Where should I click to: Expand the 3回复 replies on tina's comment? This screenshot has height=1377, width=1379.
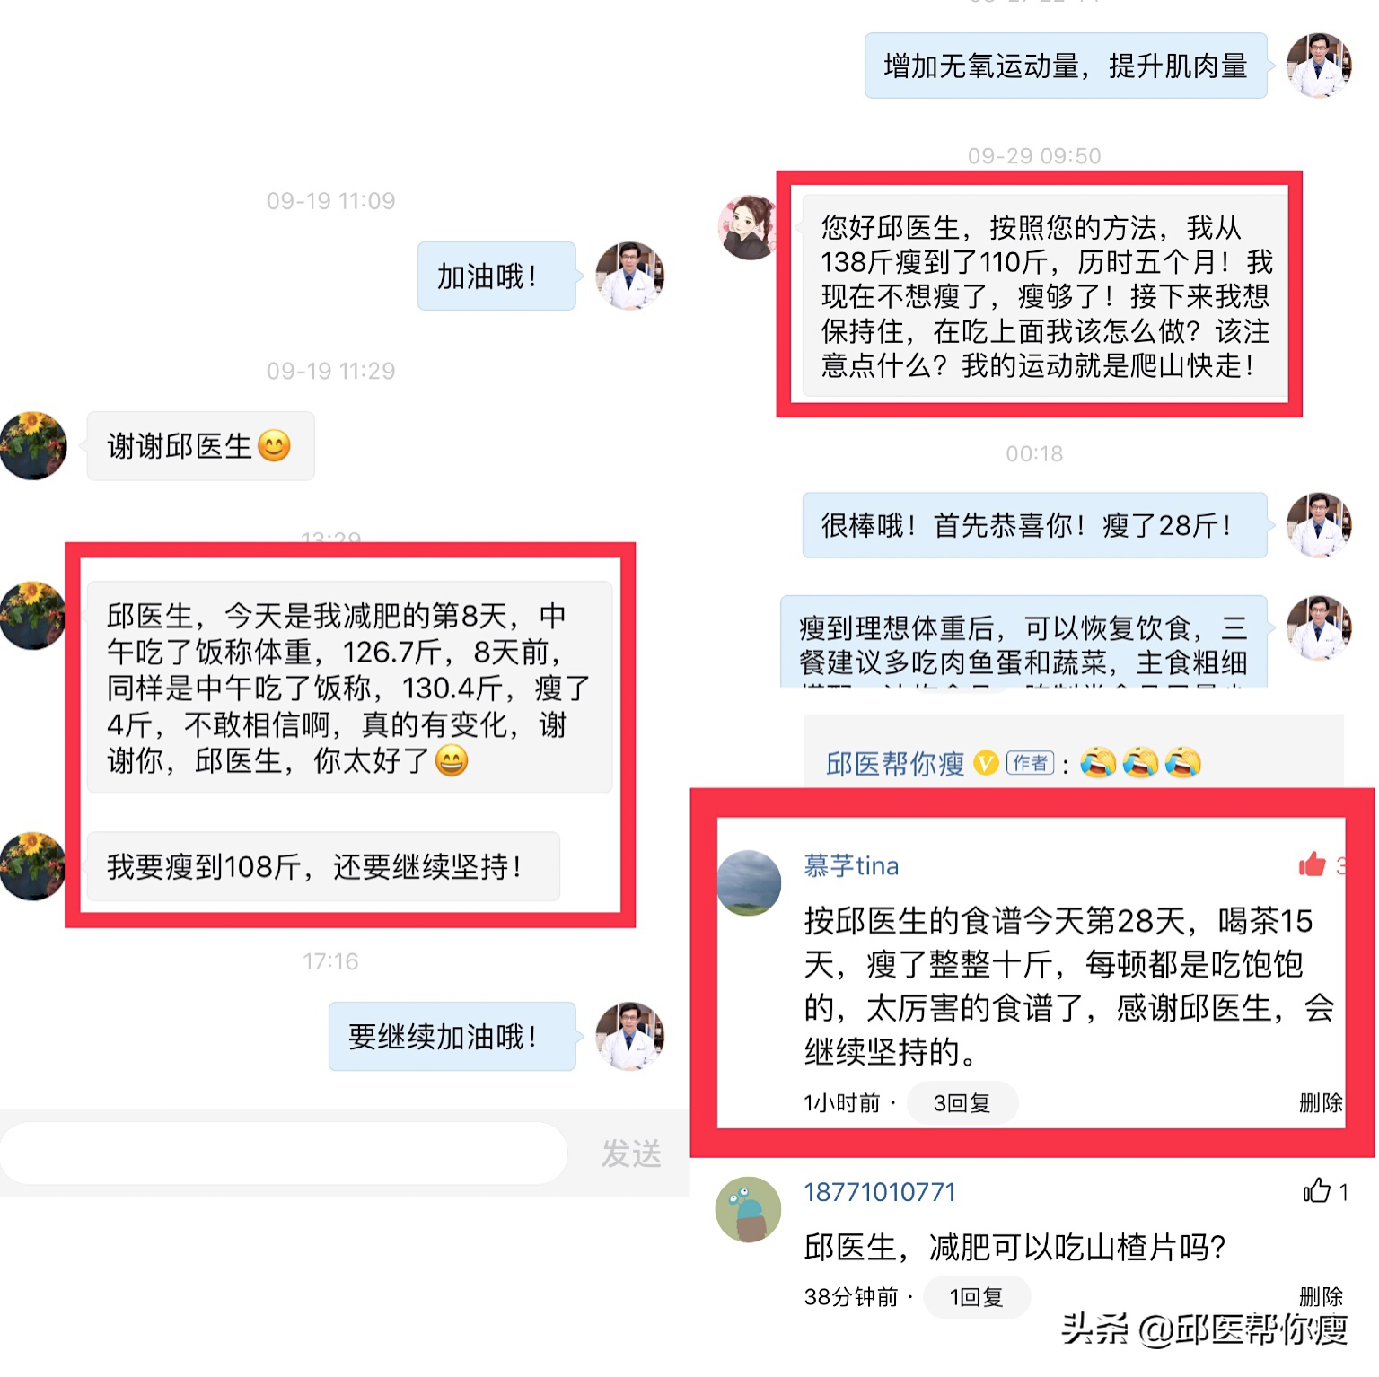[x=962, y=1102]
